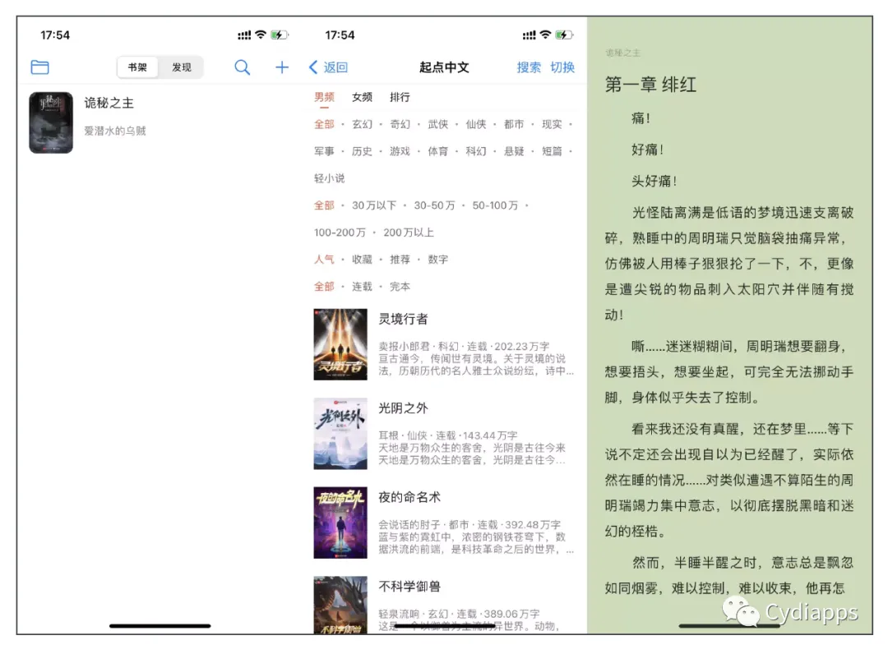The width and height of the screenshot is (888, 654).
Task: Select the 发现 segment
Action: point(181,67)
